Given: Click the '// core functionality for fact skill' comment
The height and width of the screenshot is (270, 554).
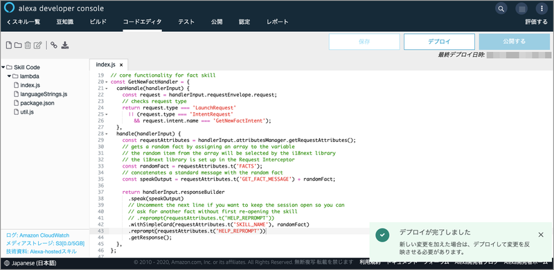Looking at the screenshot, I should pyautogui.click(x=163, y=75).
